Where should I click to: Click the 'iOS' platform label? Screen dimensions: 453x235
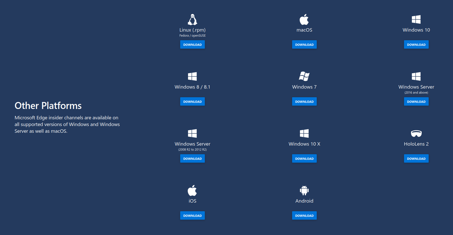pos(193,201)
